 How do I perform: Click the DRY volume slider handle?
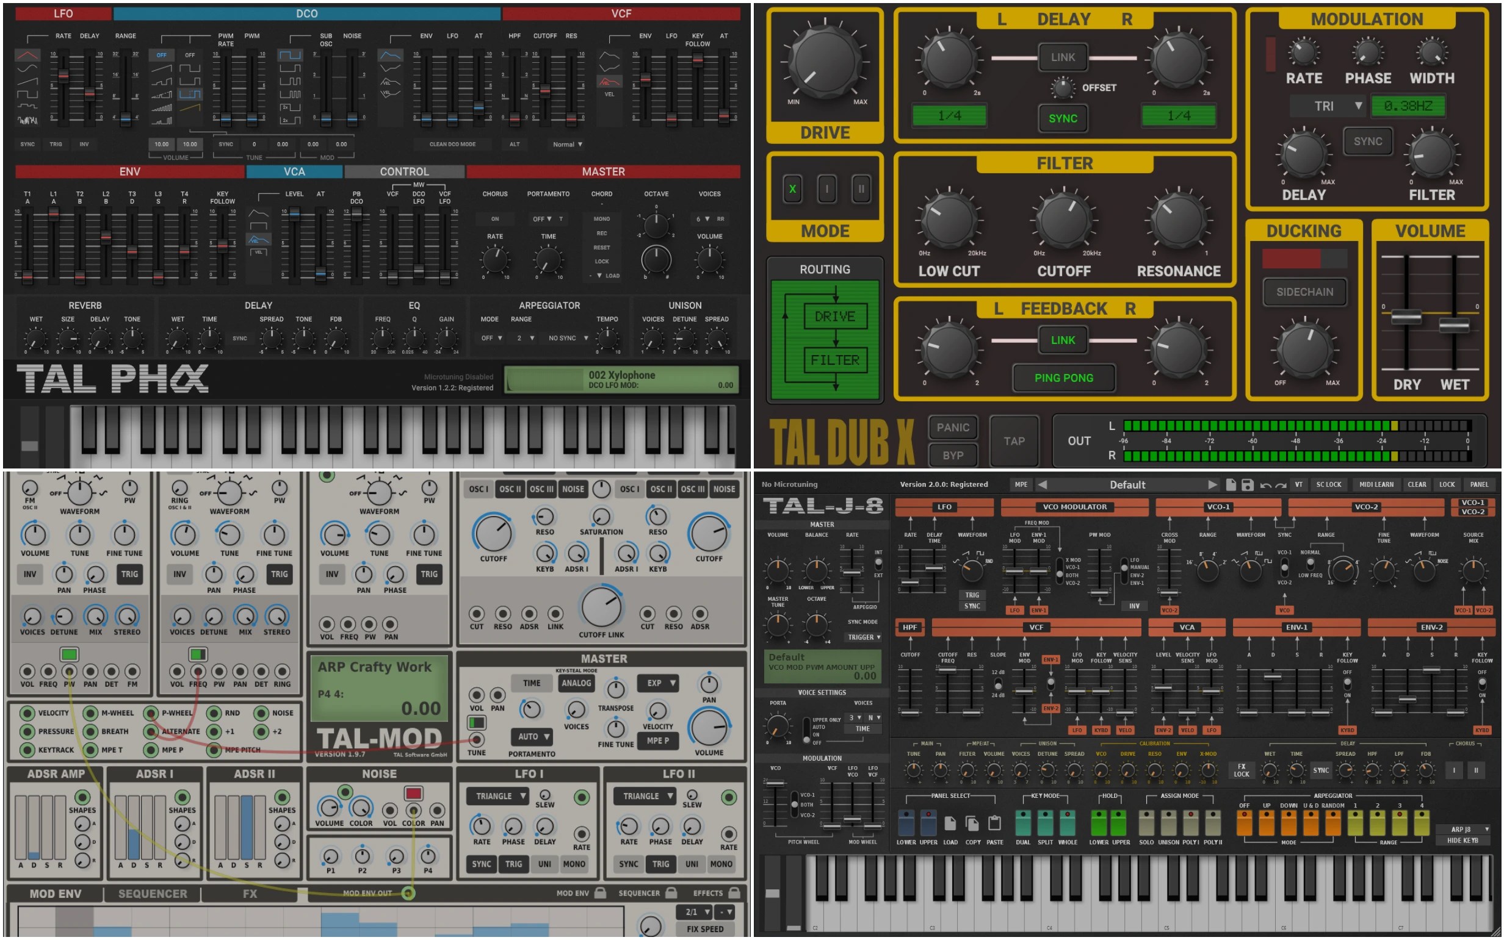(1406, 317)
